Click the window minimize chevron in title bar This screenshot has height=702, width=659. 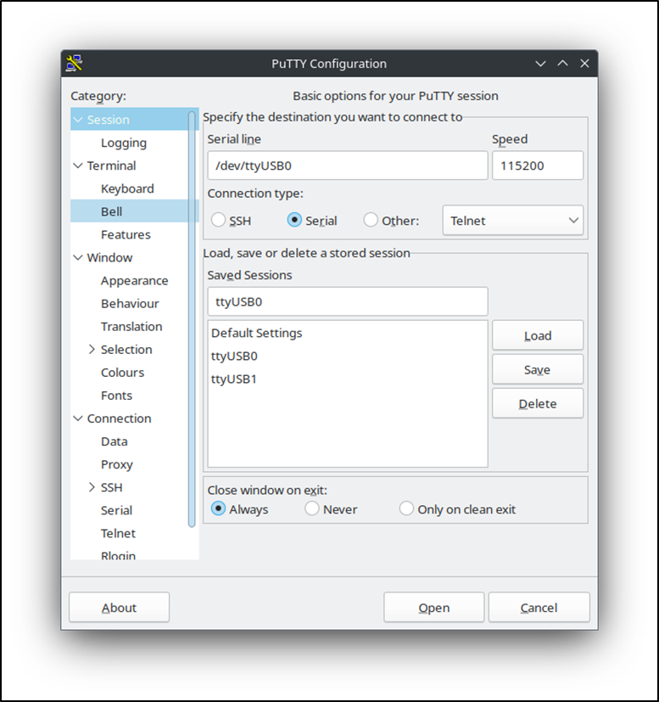pyautogui.click(x=540, y=64)
